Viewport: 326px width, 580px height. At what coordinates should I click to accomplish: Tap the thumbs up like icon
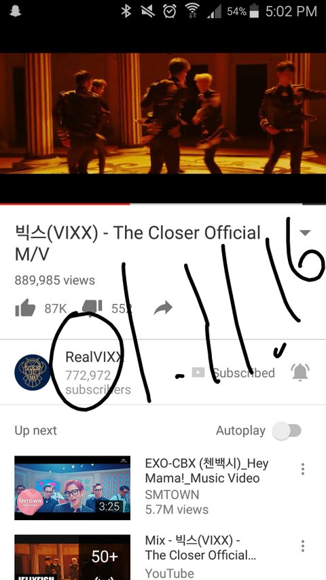25,308
